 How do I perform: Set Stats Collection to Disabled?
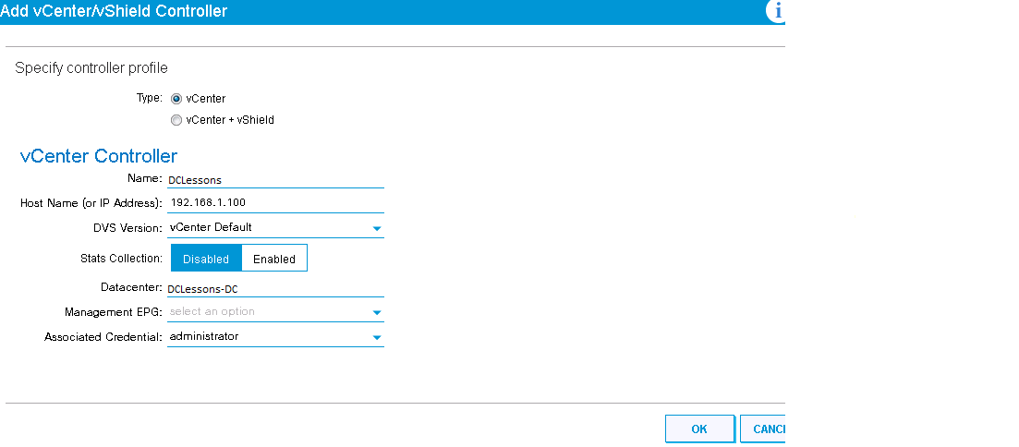tap(206, 258)
